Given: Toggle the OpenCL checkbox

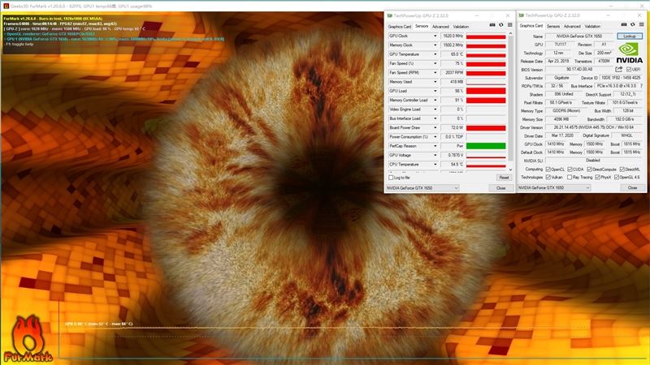Looking at the screenshot, I should pos(548,170).
